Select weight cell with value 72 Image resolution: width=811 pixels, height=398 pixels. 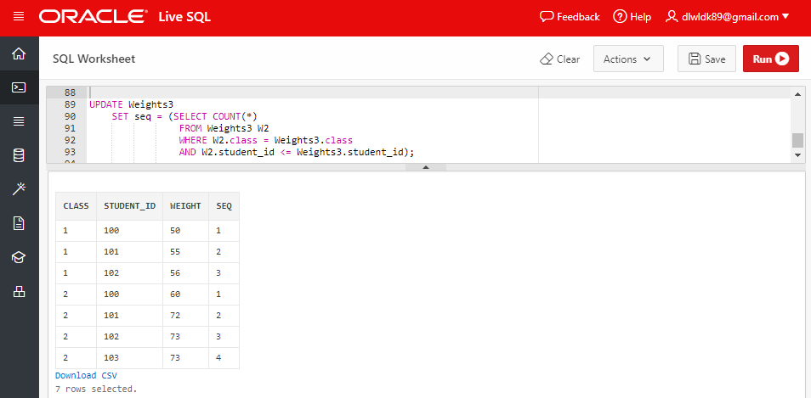click(x=185, y=316)
